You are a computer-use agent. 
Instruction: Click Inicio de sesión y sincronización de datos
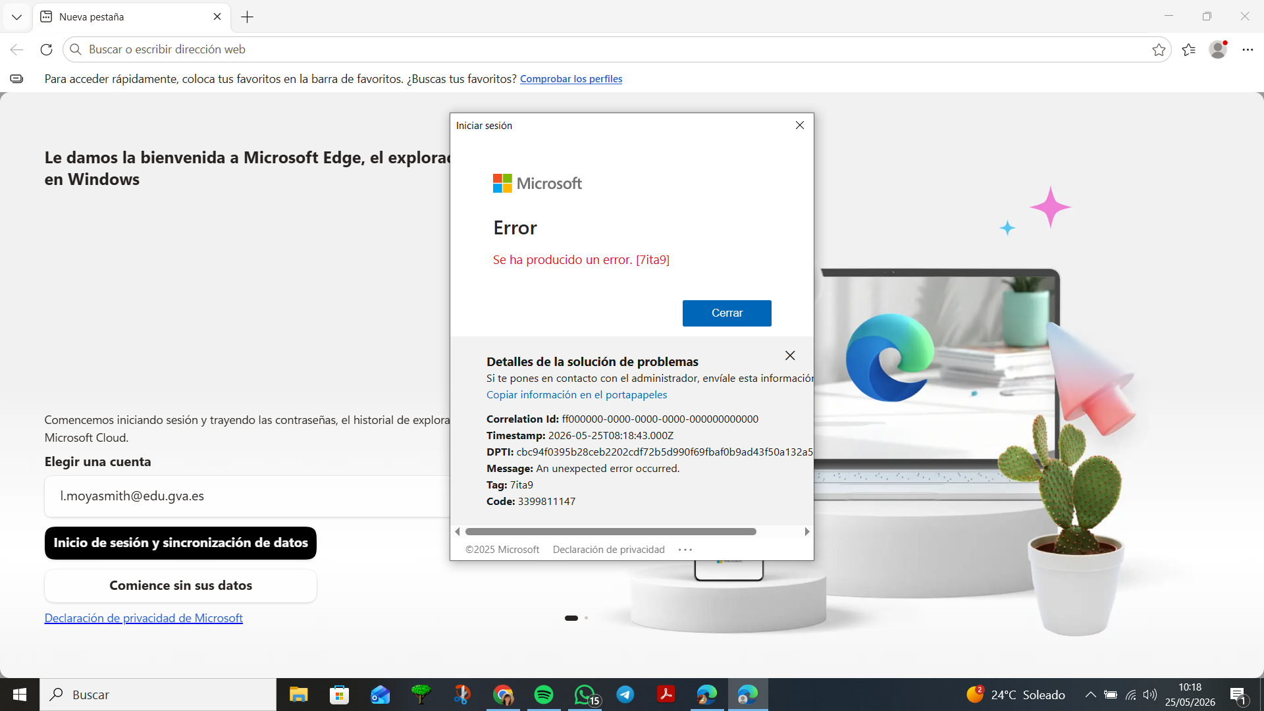point(180,543)
